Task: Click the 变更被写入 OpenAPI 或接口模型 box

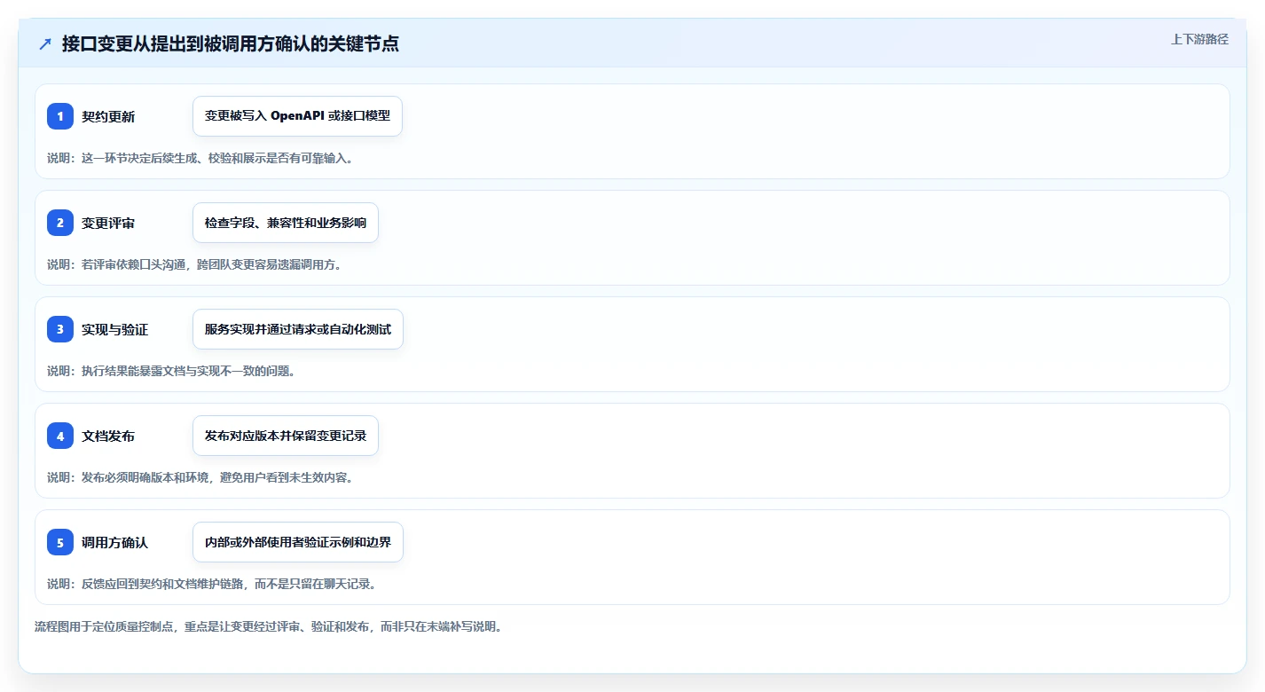Action: coord(297,116)
